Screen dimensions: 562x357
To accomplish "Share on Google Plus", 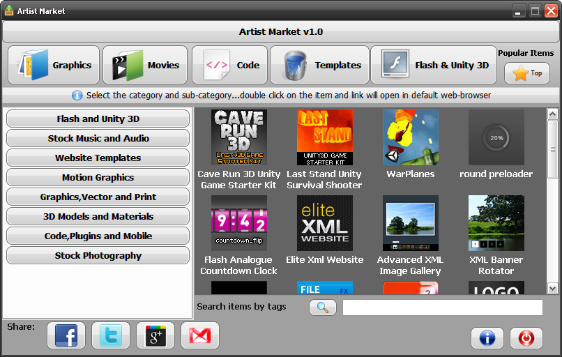I will point(155,335).
